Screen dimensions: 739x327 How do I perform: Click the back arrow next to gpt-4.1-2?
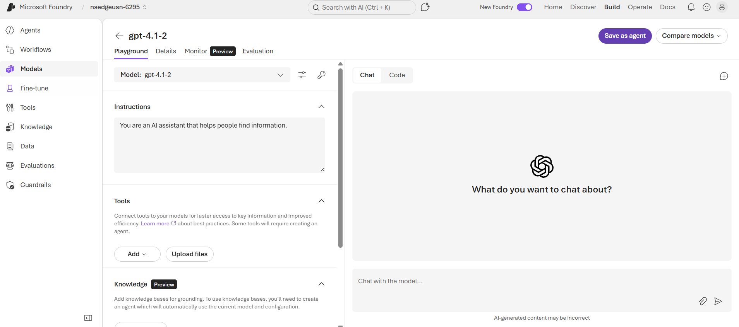click(x=119, y=36)
